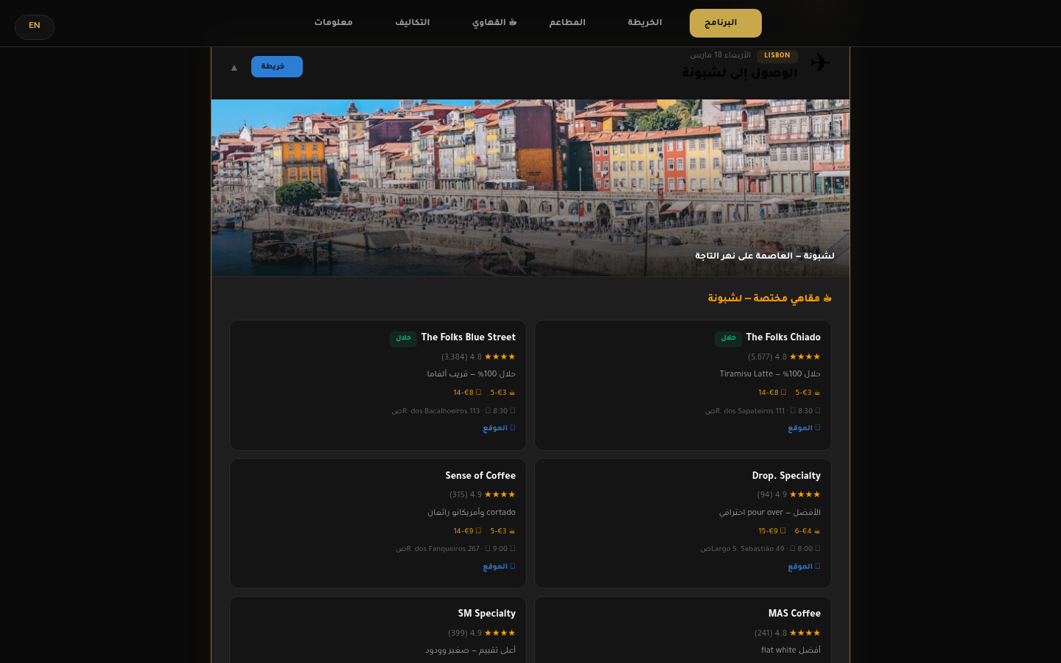Click the star rating of SM Specialty
Viewport: 1061px width, 663px height.
[500, 634]
